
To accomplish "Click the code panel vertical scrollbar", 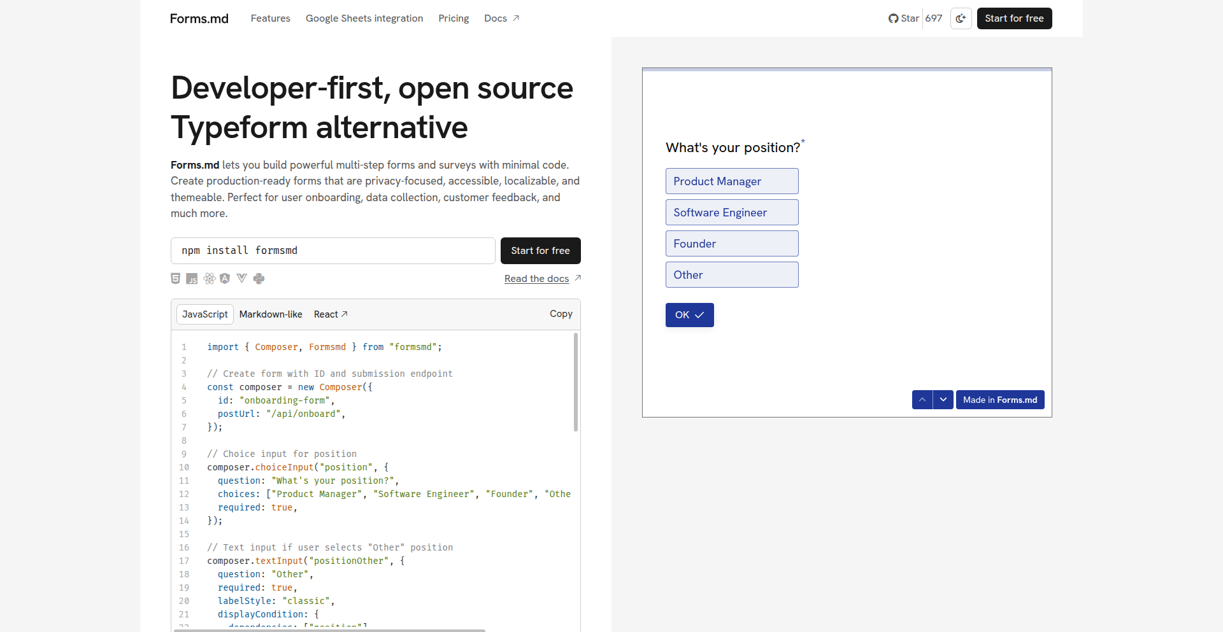I will coord(576,382).
